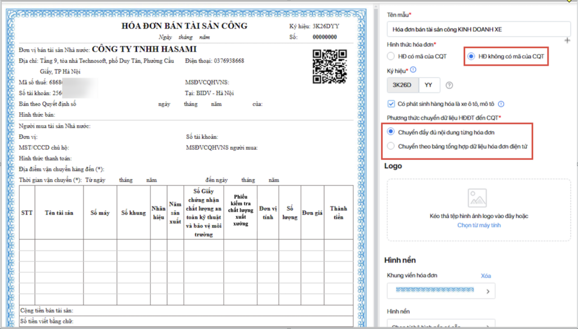This screenshot has width=578, height=329.
Task: Click the Chọn từ máy tính link
Action: pos(479,225)
